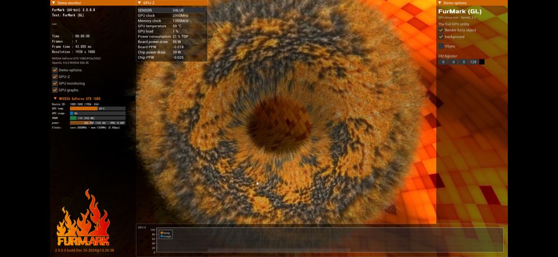Viewport: 558px width, 257px height.
Task: Click the GPU 0 graph plot area
Action: pos(330,240)
